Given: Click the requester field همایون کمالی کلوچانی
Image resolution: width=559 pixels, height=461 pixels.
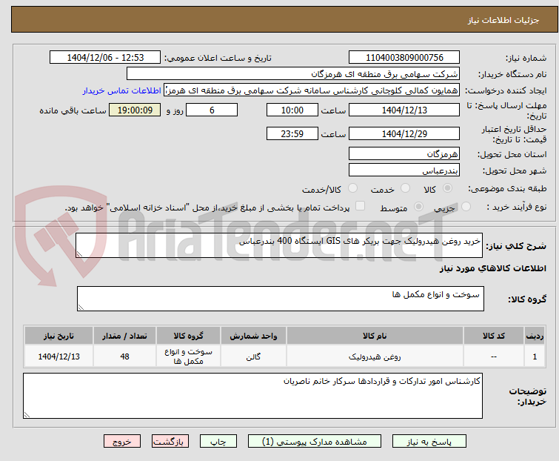Looking at the screenshot, I should pos(312,90).
